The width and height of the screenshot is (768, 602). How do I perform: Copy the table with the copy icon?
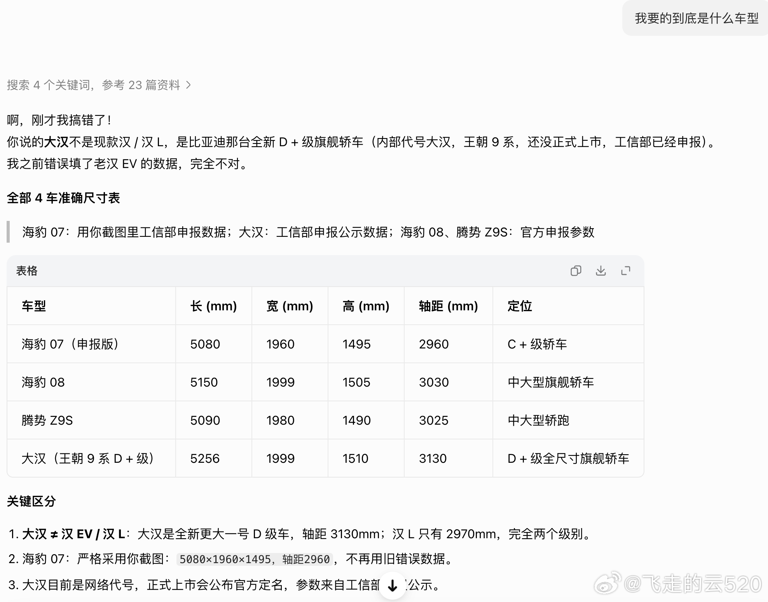(x=576, y=271)
